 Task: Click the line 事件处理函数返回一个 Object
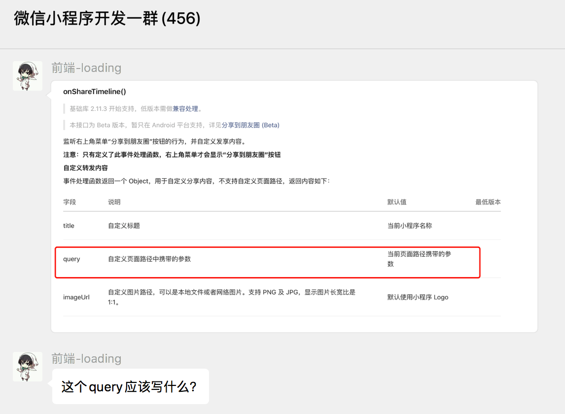pyautogui.click(x=196, y=181)
